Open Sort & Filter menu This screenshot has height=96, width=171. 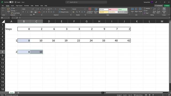click(154, 10)
